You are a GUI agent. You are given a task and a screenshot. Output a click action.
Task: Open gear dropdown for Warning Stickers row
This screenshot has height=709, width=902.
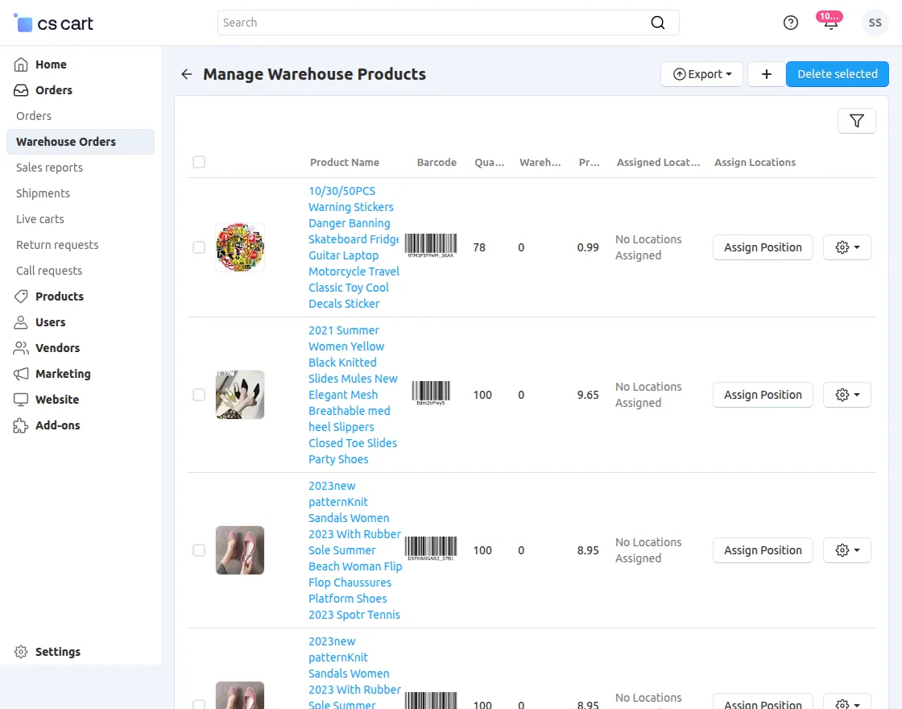847,247
